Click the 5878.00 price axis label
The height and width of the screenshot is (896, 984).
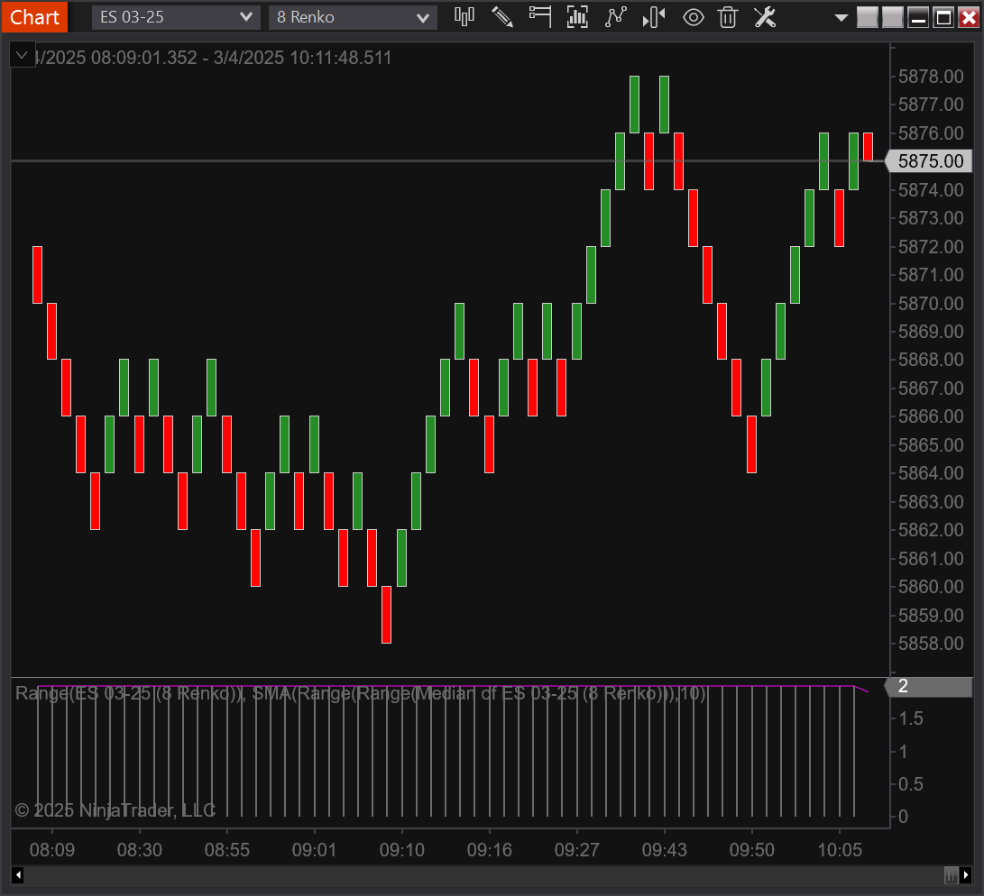click(x=931, y=77)
